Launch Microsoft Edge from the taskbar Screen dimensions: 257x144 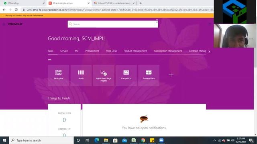pyautogui.click(x=97, y=140)
